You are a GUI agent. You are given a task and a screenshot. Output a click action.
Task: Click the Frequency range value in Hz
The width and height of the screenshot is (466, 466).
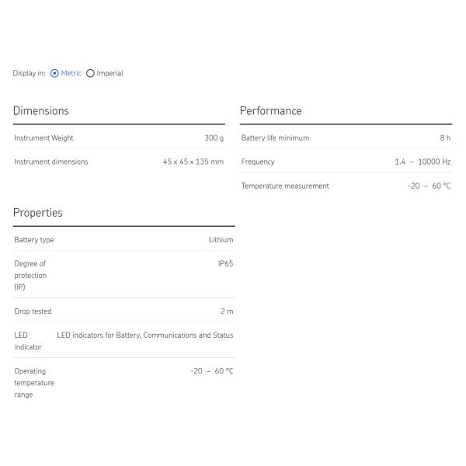click(x=422, y=162)
